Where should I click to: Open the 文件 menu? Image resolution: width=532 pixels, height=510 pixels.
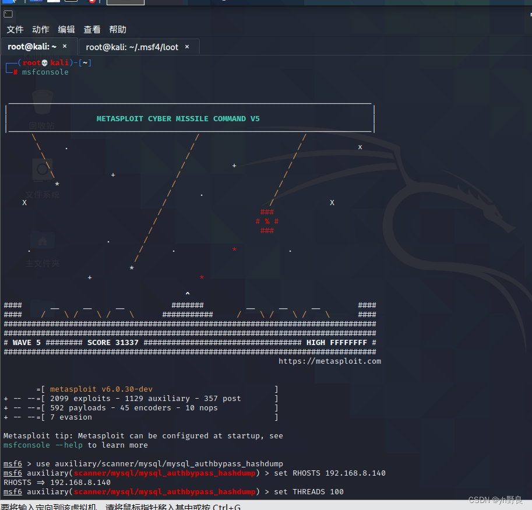pyautogui.click(x=15, y=30)
